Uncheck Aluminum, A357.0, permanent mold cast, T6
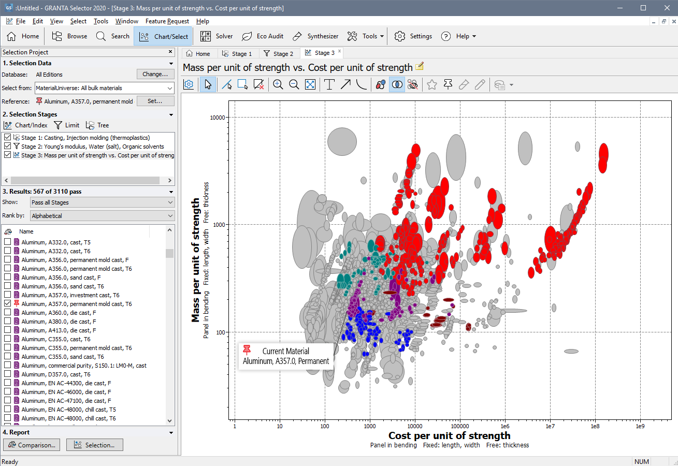The height and width of the screenshot is (466, 678). (7, 304)
